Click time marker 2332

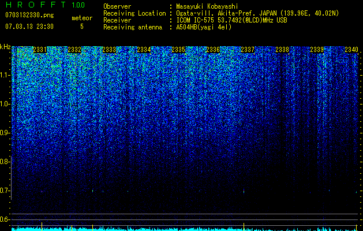click(x=74, y=50)
